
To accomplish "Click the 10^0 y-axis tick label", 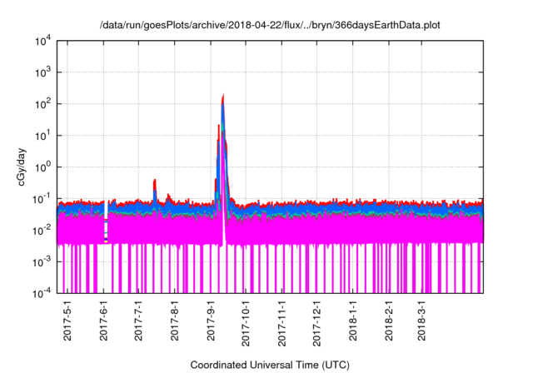I will pyautogui.click(x=42, y=167).
